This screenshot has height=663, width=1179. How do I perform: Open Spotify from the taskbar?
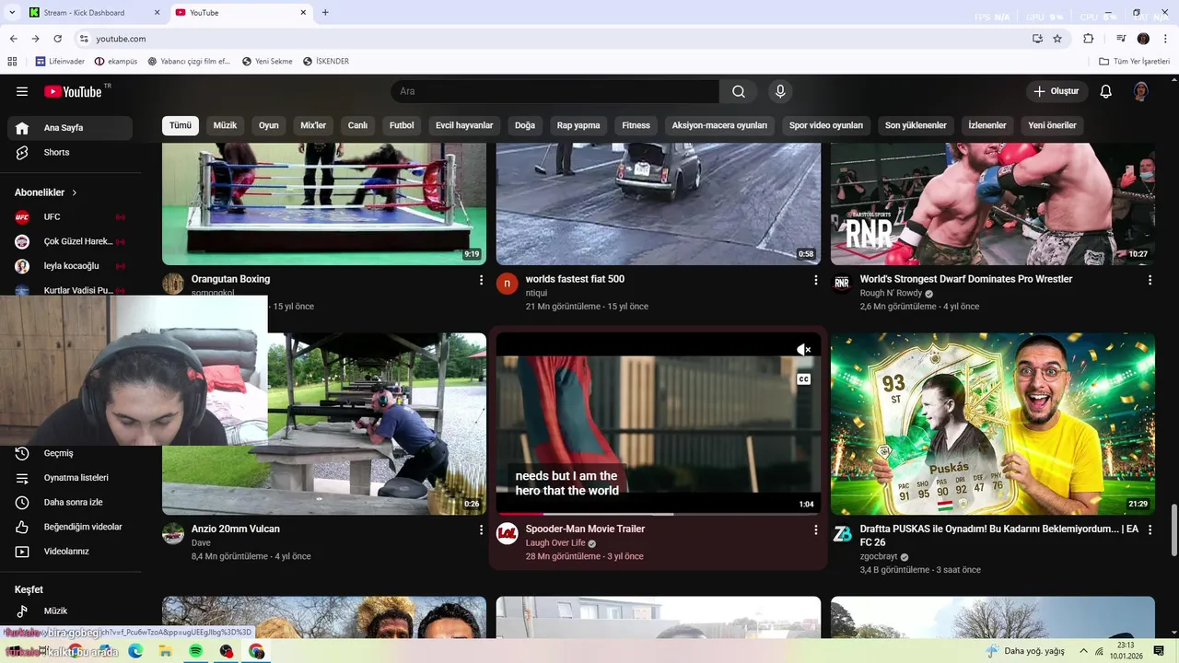click(x=196, y=651)
